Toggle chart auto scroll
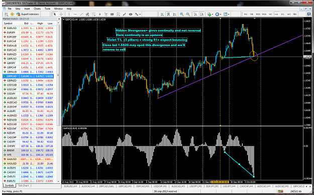The height and width of the screenshot is (195, 314). coord(195,14)
